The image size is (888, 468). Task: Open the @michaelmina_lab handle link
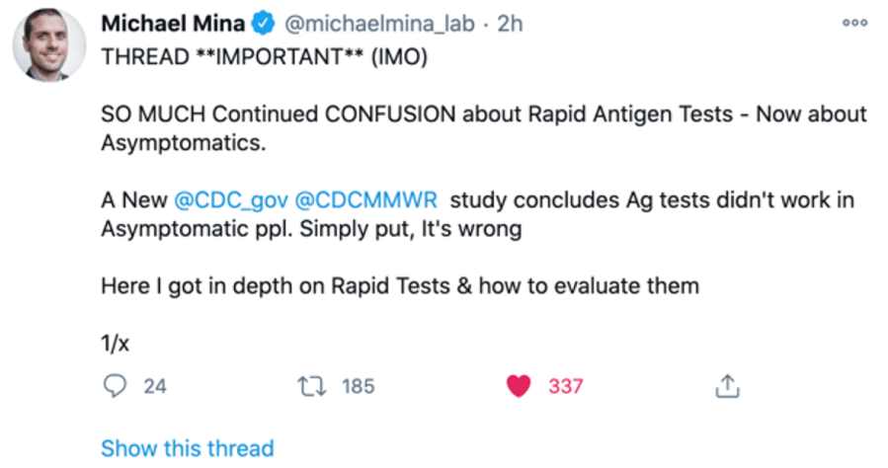[x=378, y=24]
